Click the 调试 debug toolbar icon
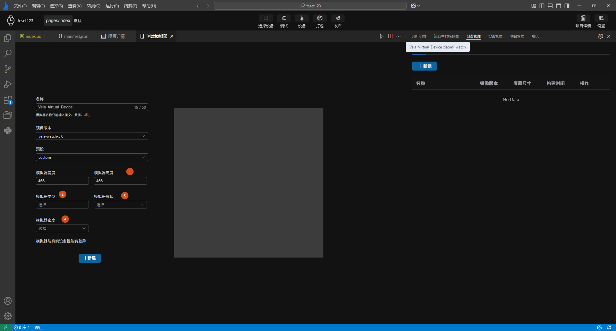Screen dimensions: 616x331 pos(284,21)
